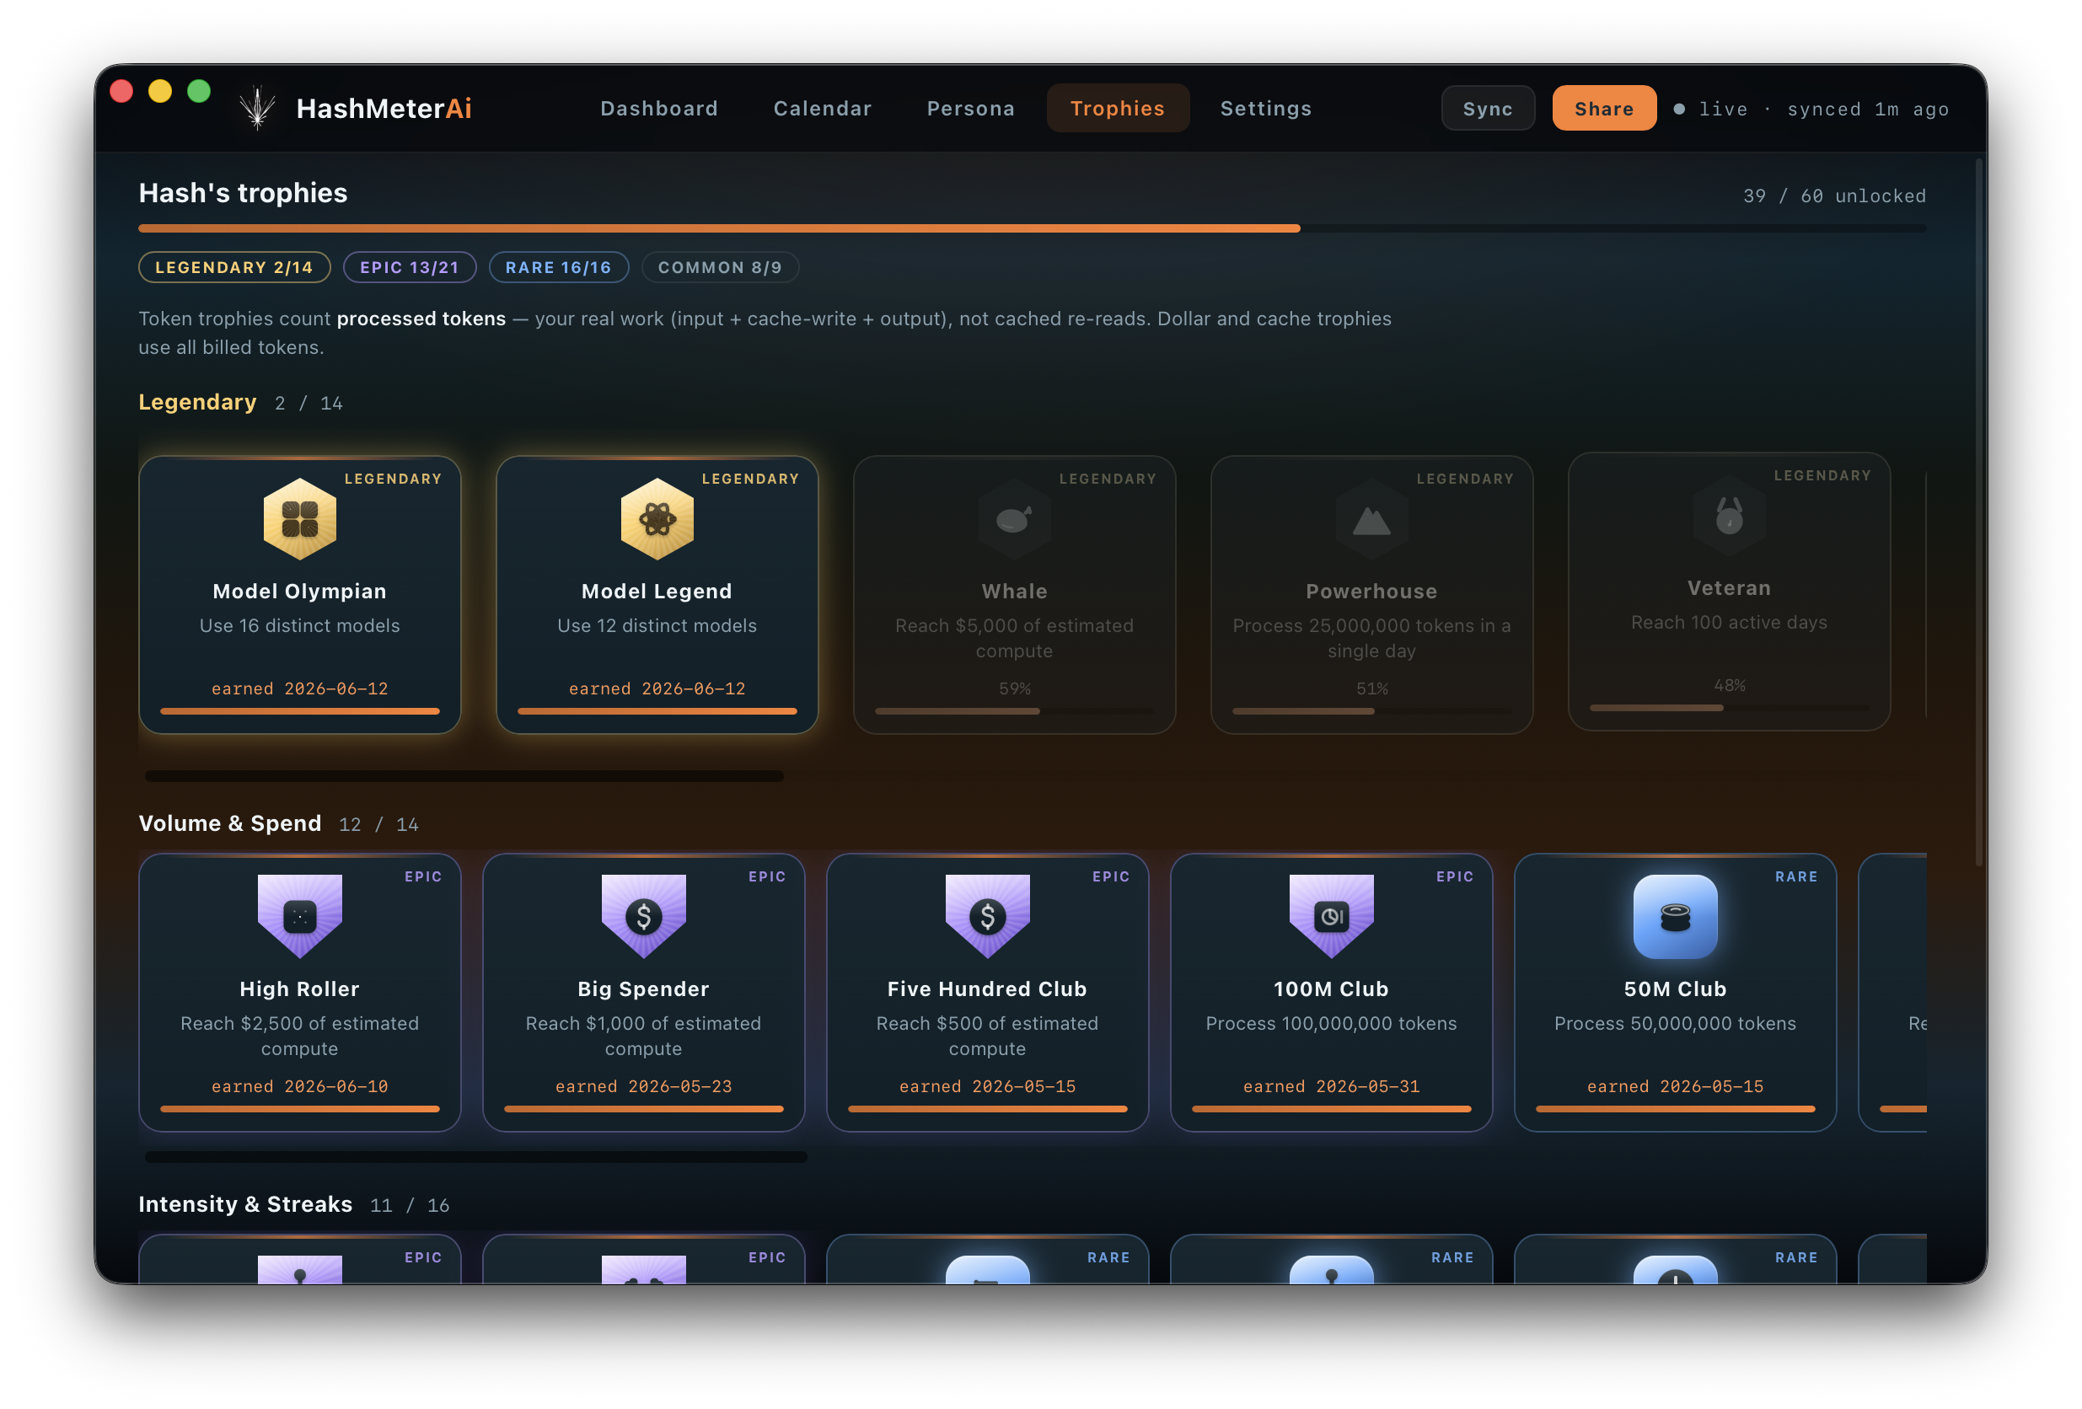Click "earned 2026-05-23" on Big Spender

click(643, 1085)
